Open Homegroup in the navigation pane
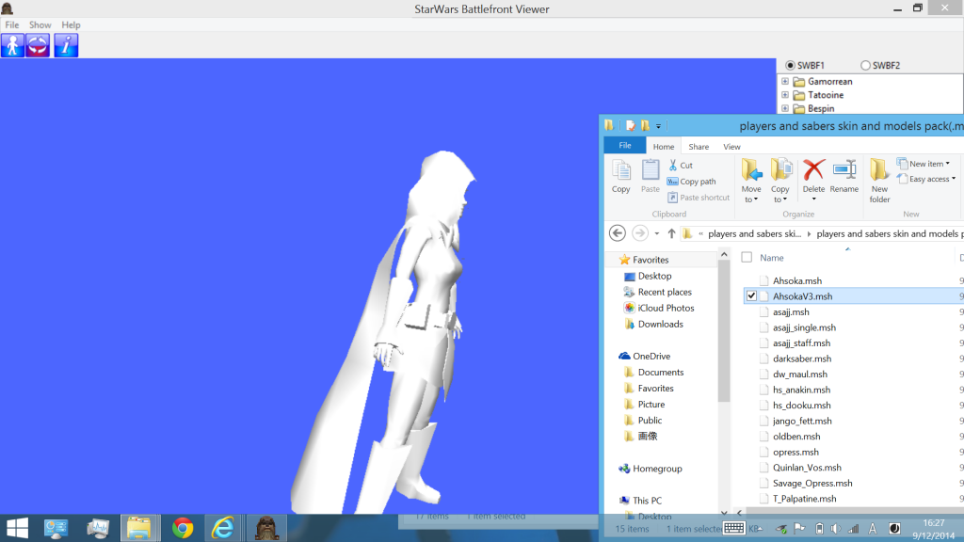The image size is (964, 542). click(656, 469)
